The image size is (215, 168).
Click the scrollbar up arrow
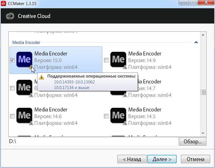point(203,35)
